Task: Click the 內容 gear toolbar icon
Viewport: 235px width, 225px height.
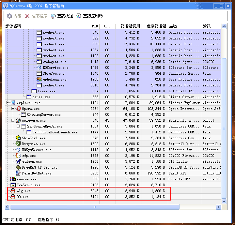Action: click(x=9, y=16)
